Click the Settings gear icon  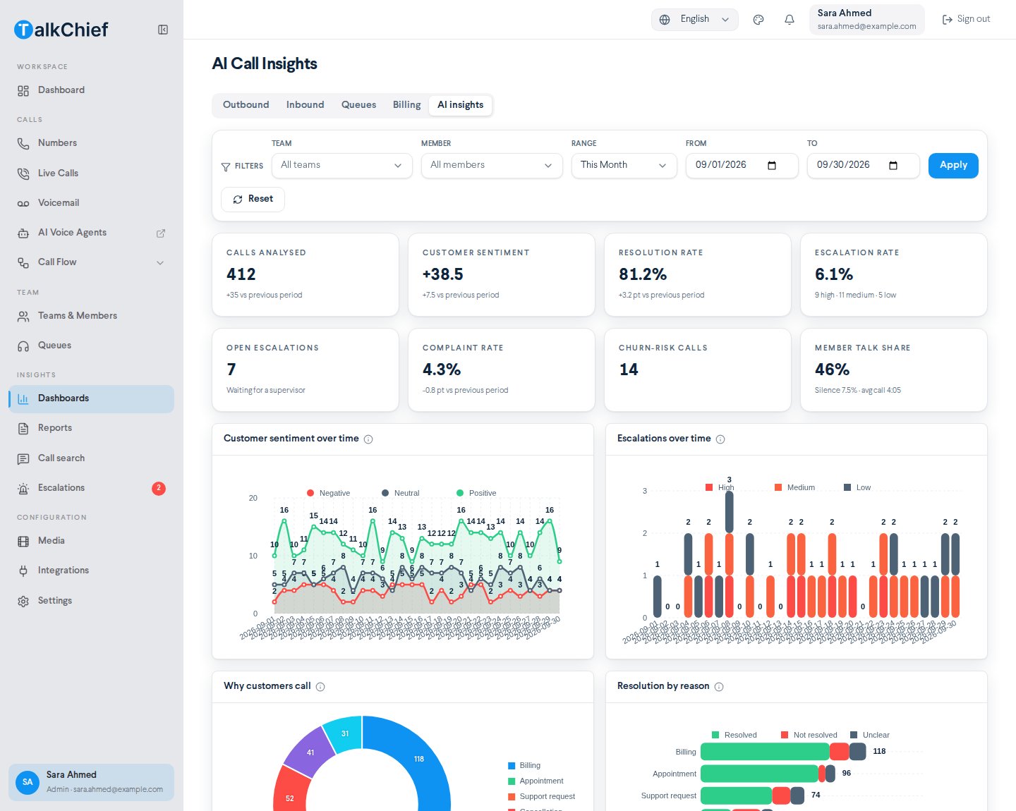point(23,602)
